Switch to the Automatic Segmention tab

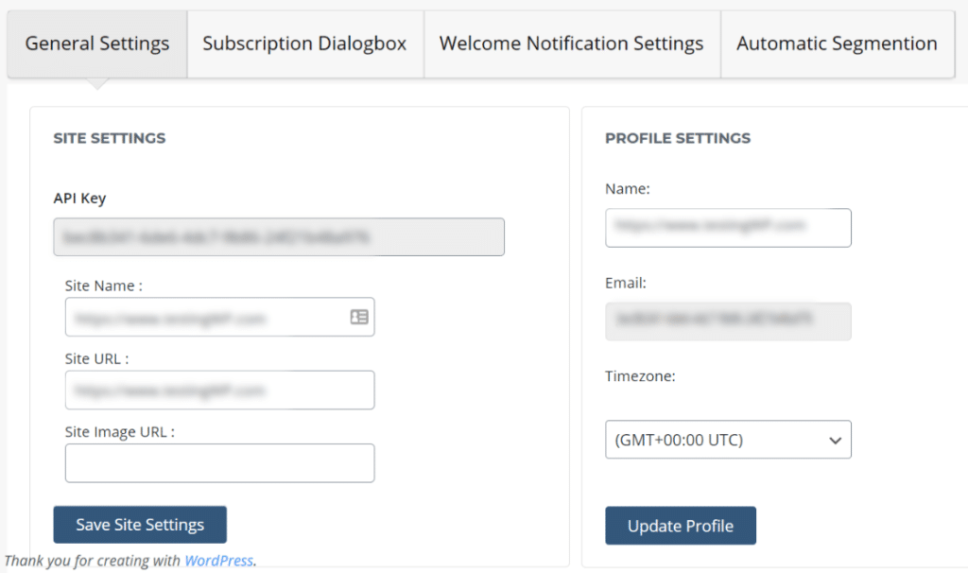838,43
